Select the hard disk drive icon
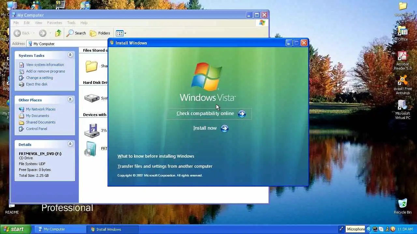This screenshot has width=417, height=234. coord(92,98)
